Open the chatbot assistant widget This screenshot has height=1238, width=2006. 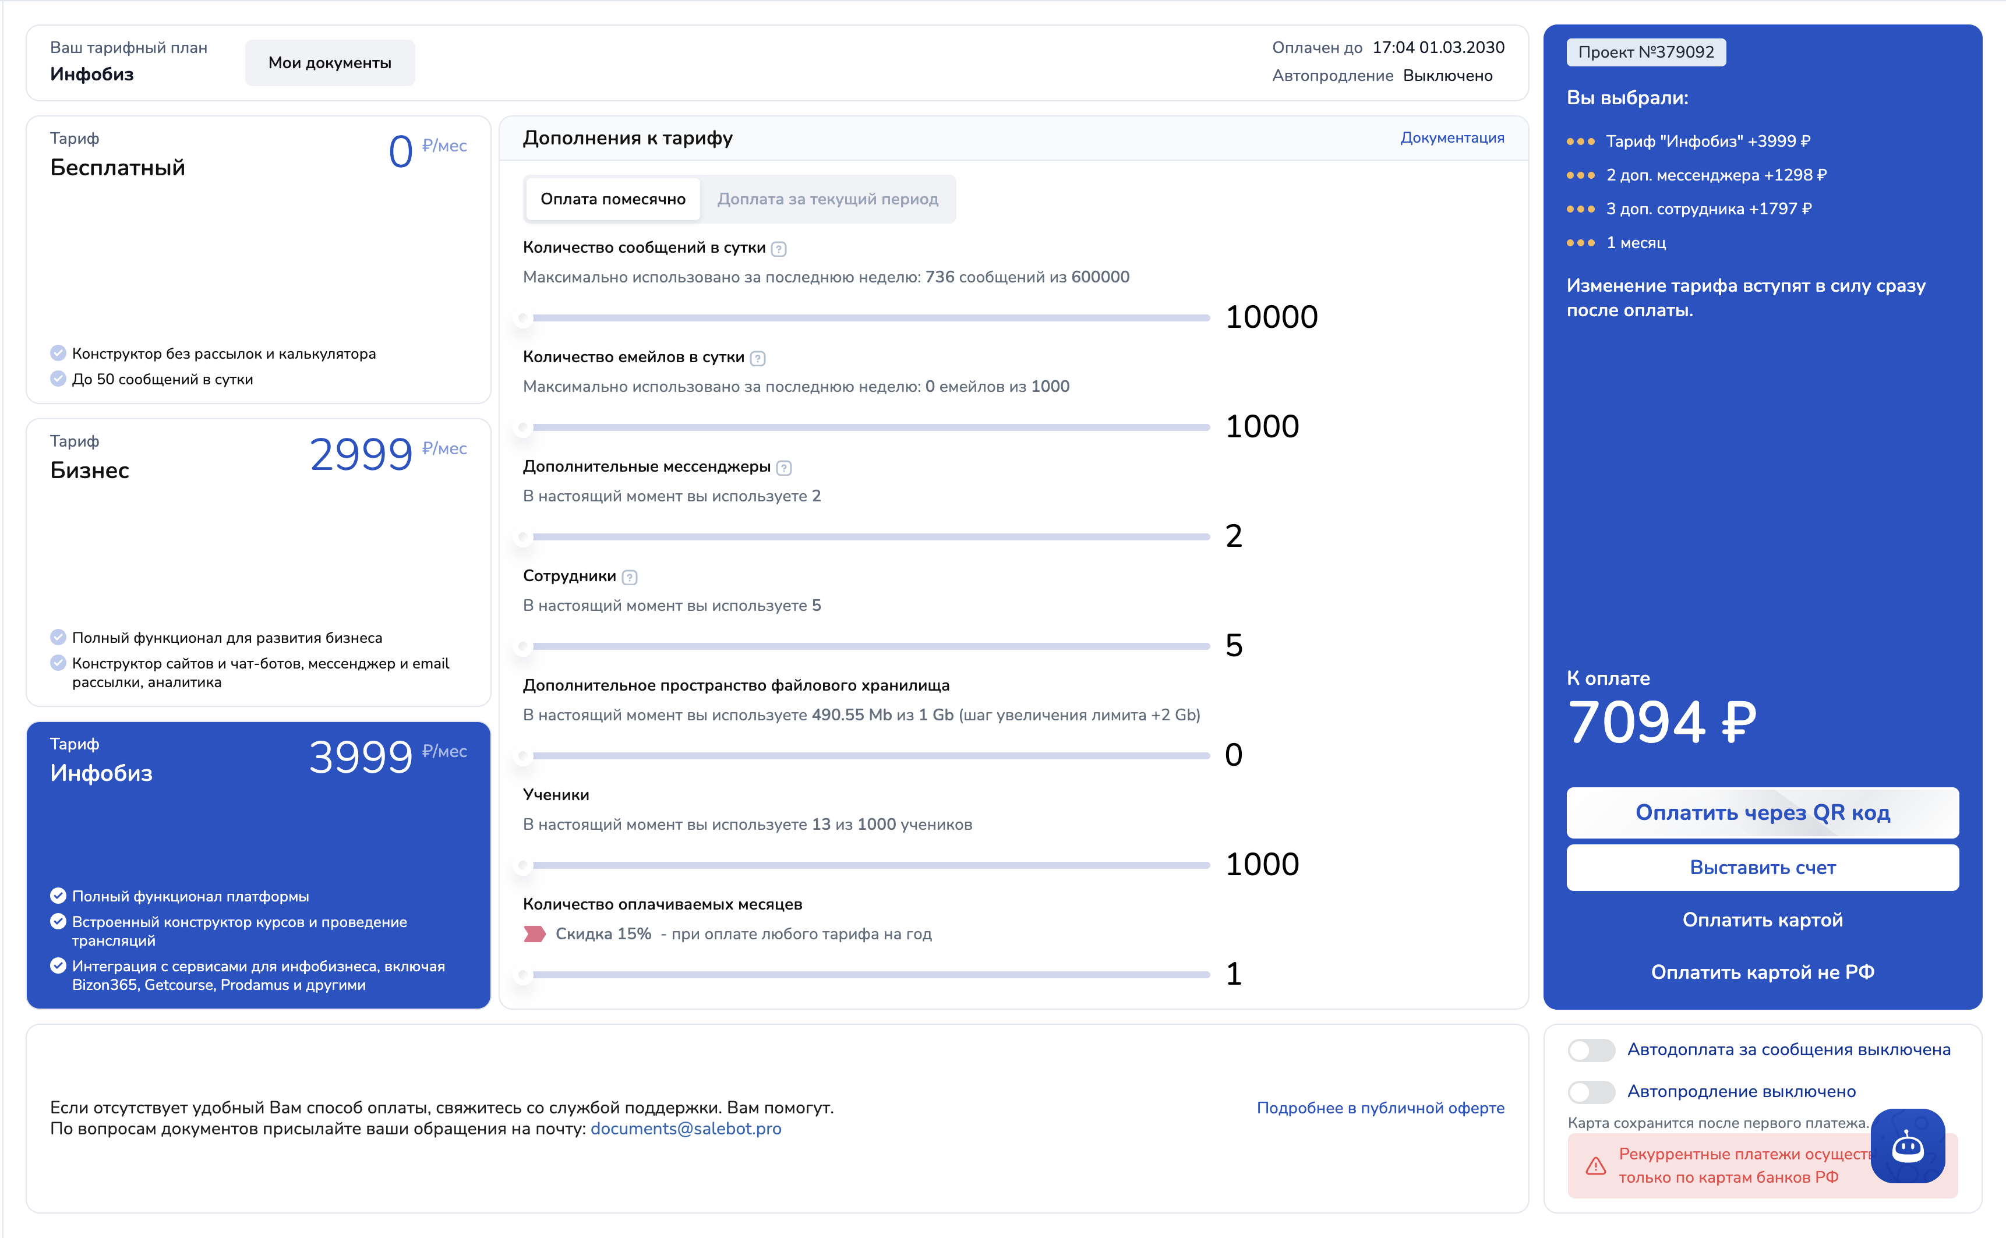(1907, 1145)
